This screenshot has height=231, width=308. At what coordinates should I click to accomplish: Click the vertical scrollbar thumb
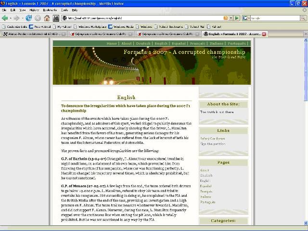(306, 72)
